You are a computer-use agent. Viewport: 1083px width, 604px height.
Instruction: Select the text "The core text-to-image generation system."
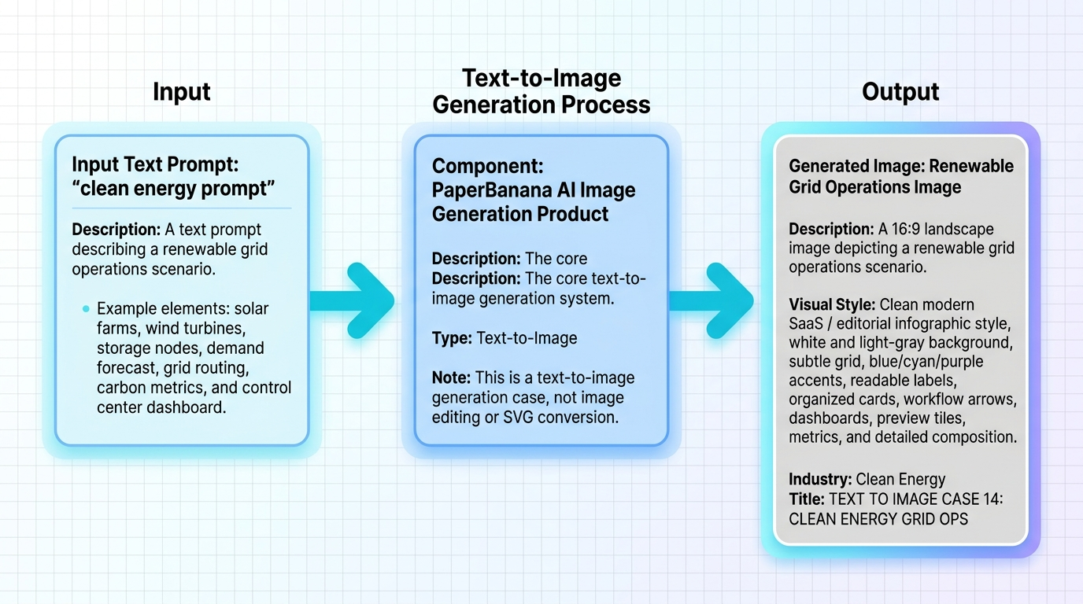539,288
